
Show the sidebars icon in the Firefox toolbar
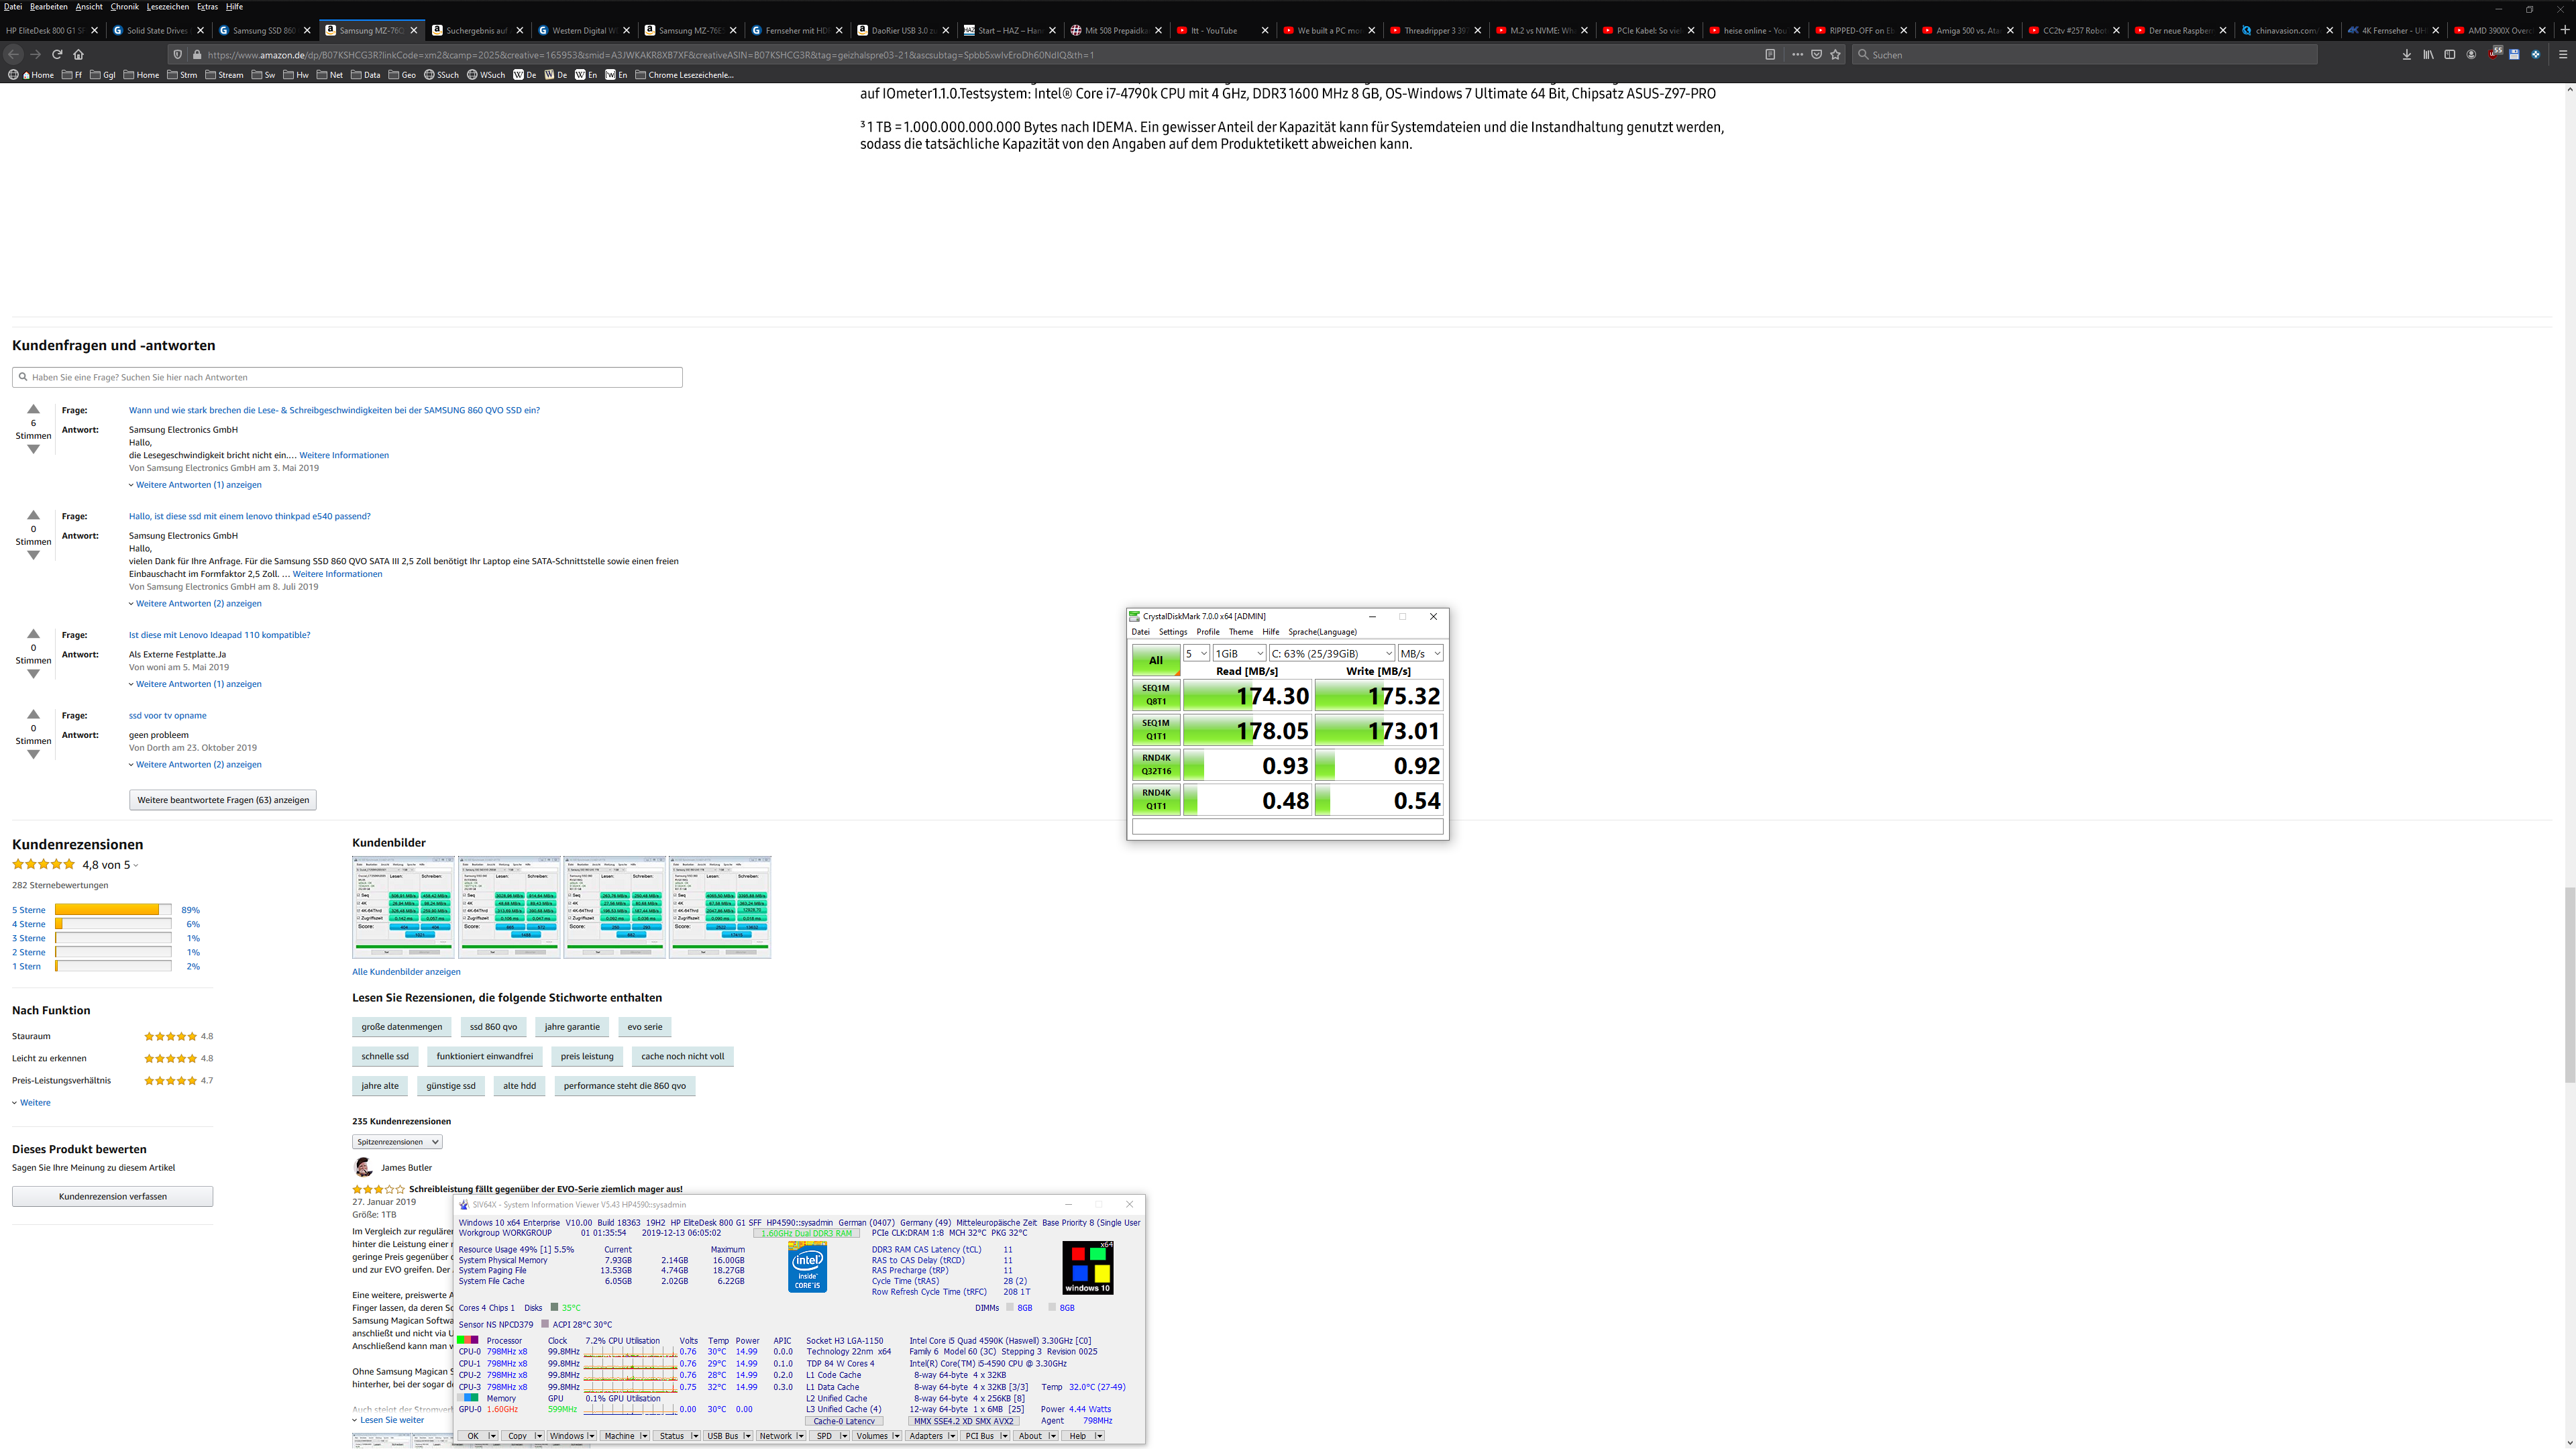(2449, 54)
